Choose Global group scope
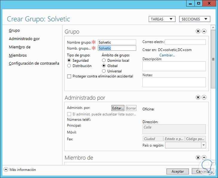218x178 pixels. (104, 66)
